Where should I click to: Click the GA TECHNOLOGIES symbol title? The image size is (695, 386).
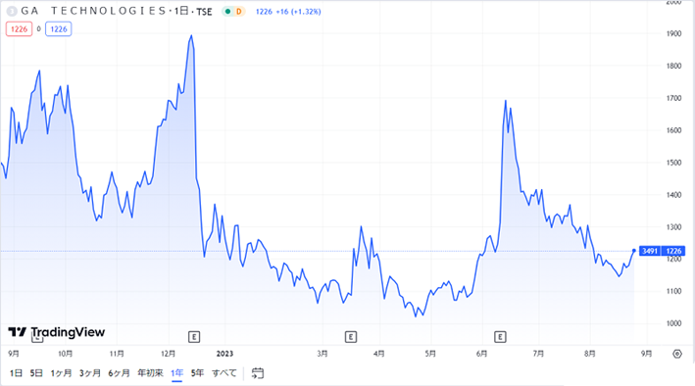tap(93, 11)
